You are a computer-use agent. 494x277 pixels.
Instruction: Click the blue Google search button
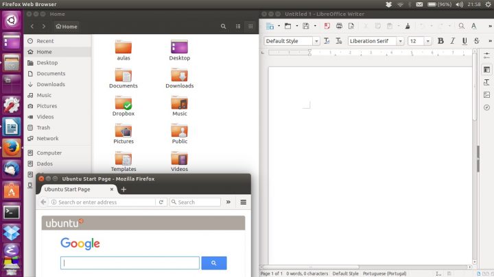click(x=214, y=263)
